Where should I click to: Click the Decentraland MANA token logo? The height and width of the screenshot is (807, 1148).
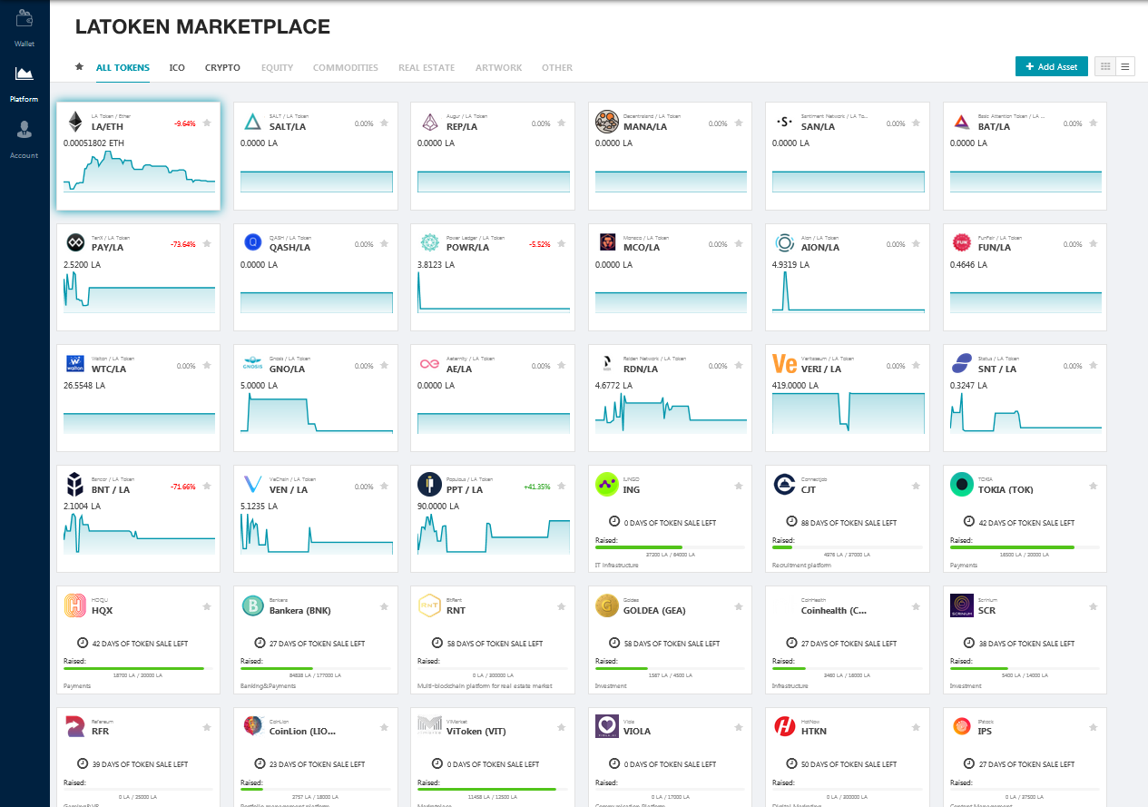[x=607, y=122]
